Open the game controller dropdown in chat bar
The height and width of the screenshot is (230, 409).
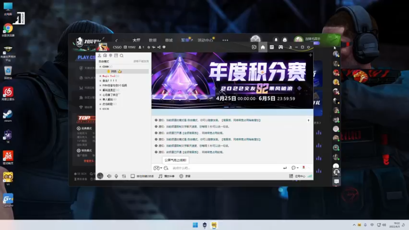coord(158,168)
